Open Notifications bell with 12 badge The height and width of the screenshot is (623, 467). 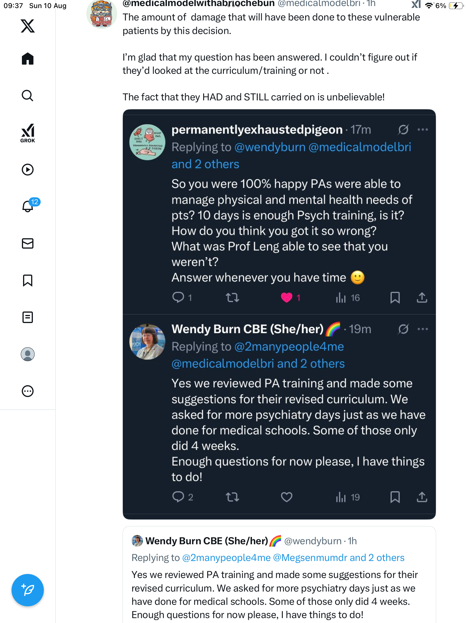click(x=28, y=206)
